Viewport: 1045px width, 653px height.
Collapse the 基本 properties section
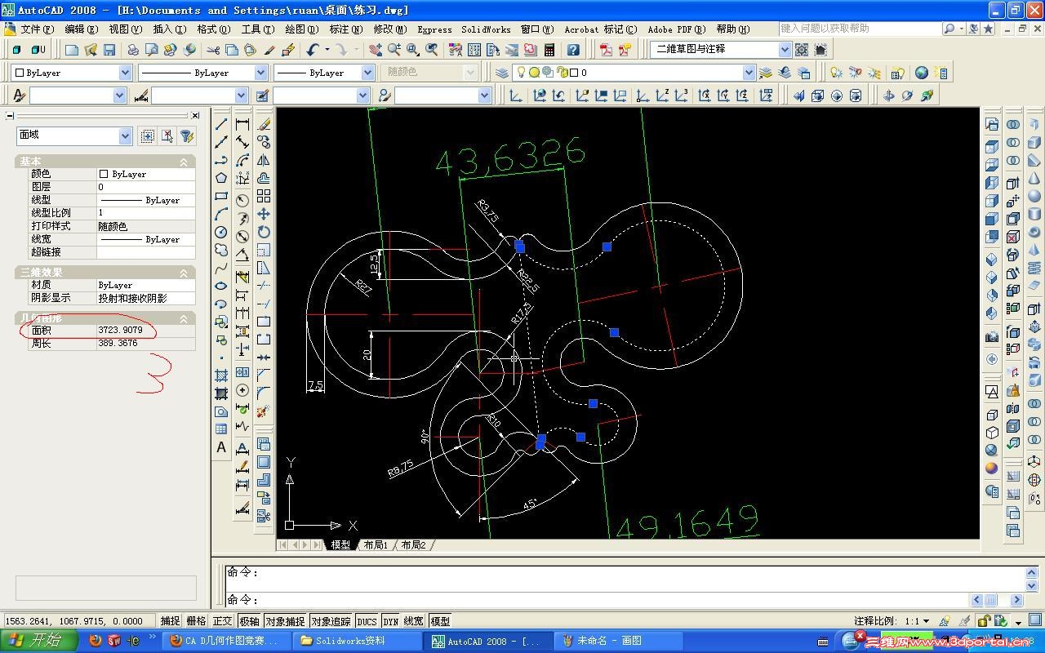click(x=184, y=162)
